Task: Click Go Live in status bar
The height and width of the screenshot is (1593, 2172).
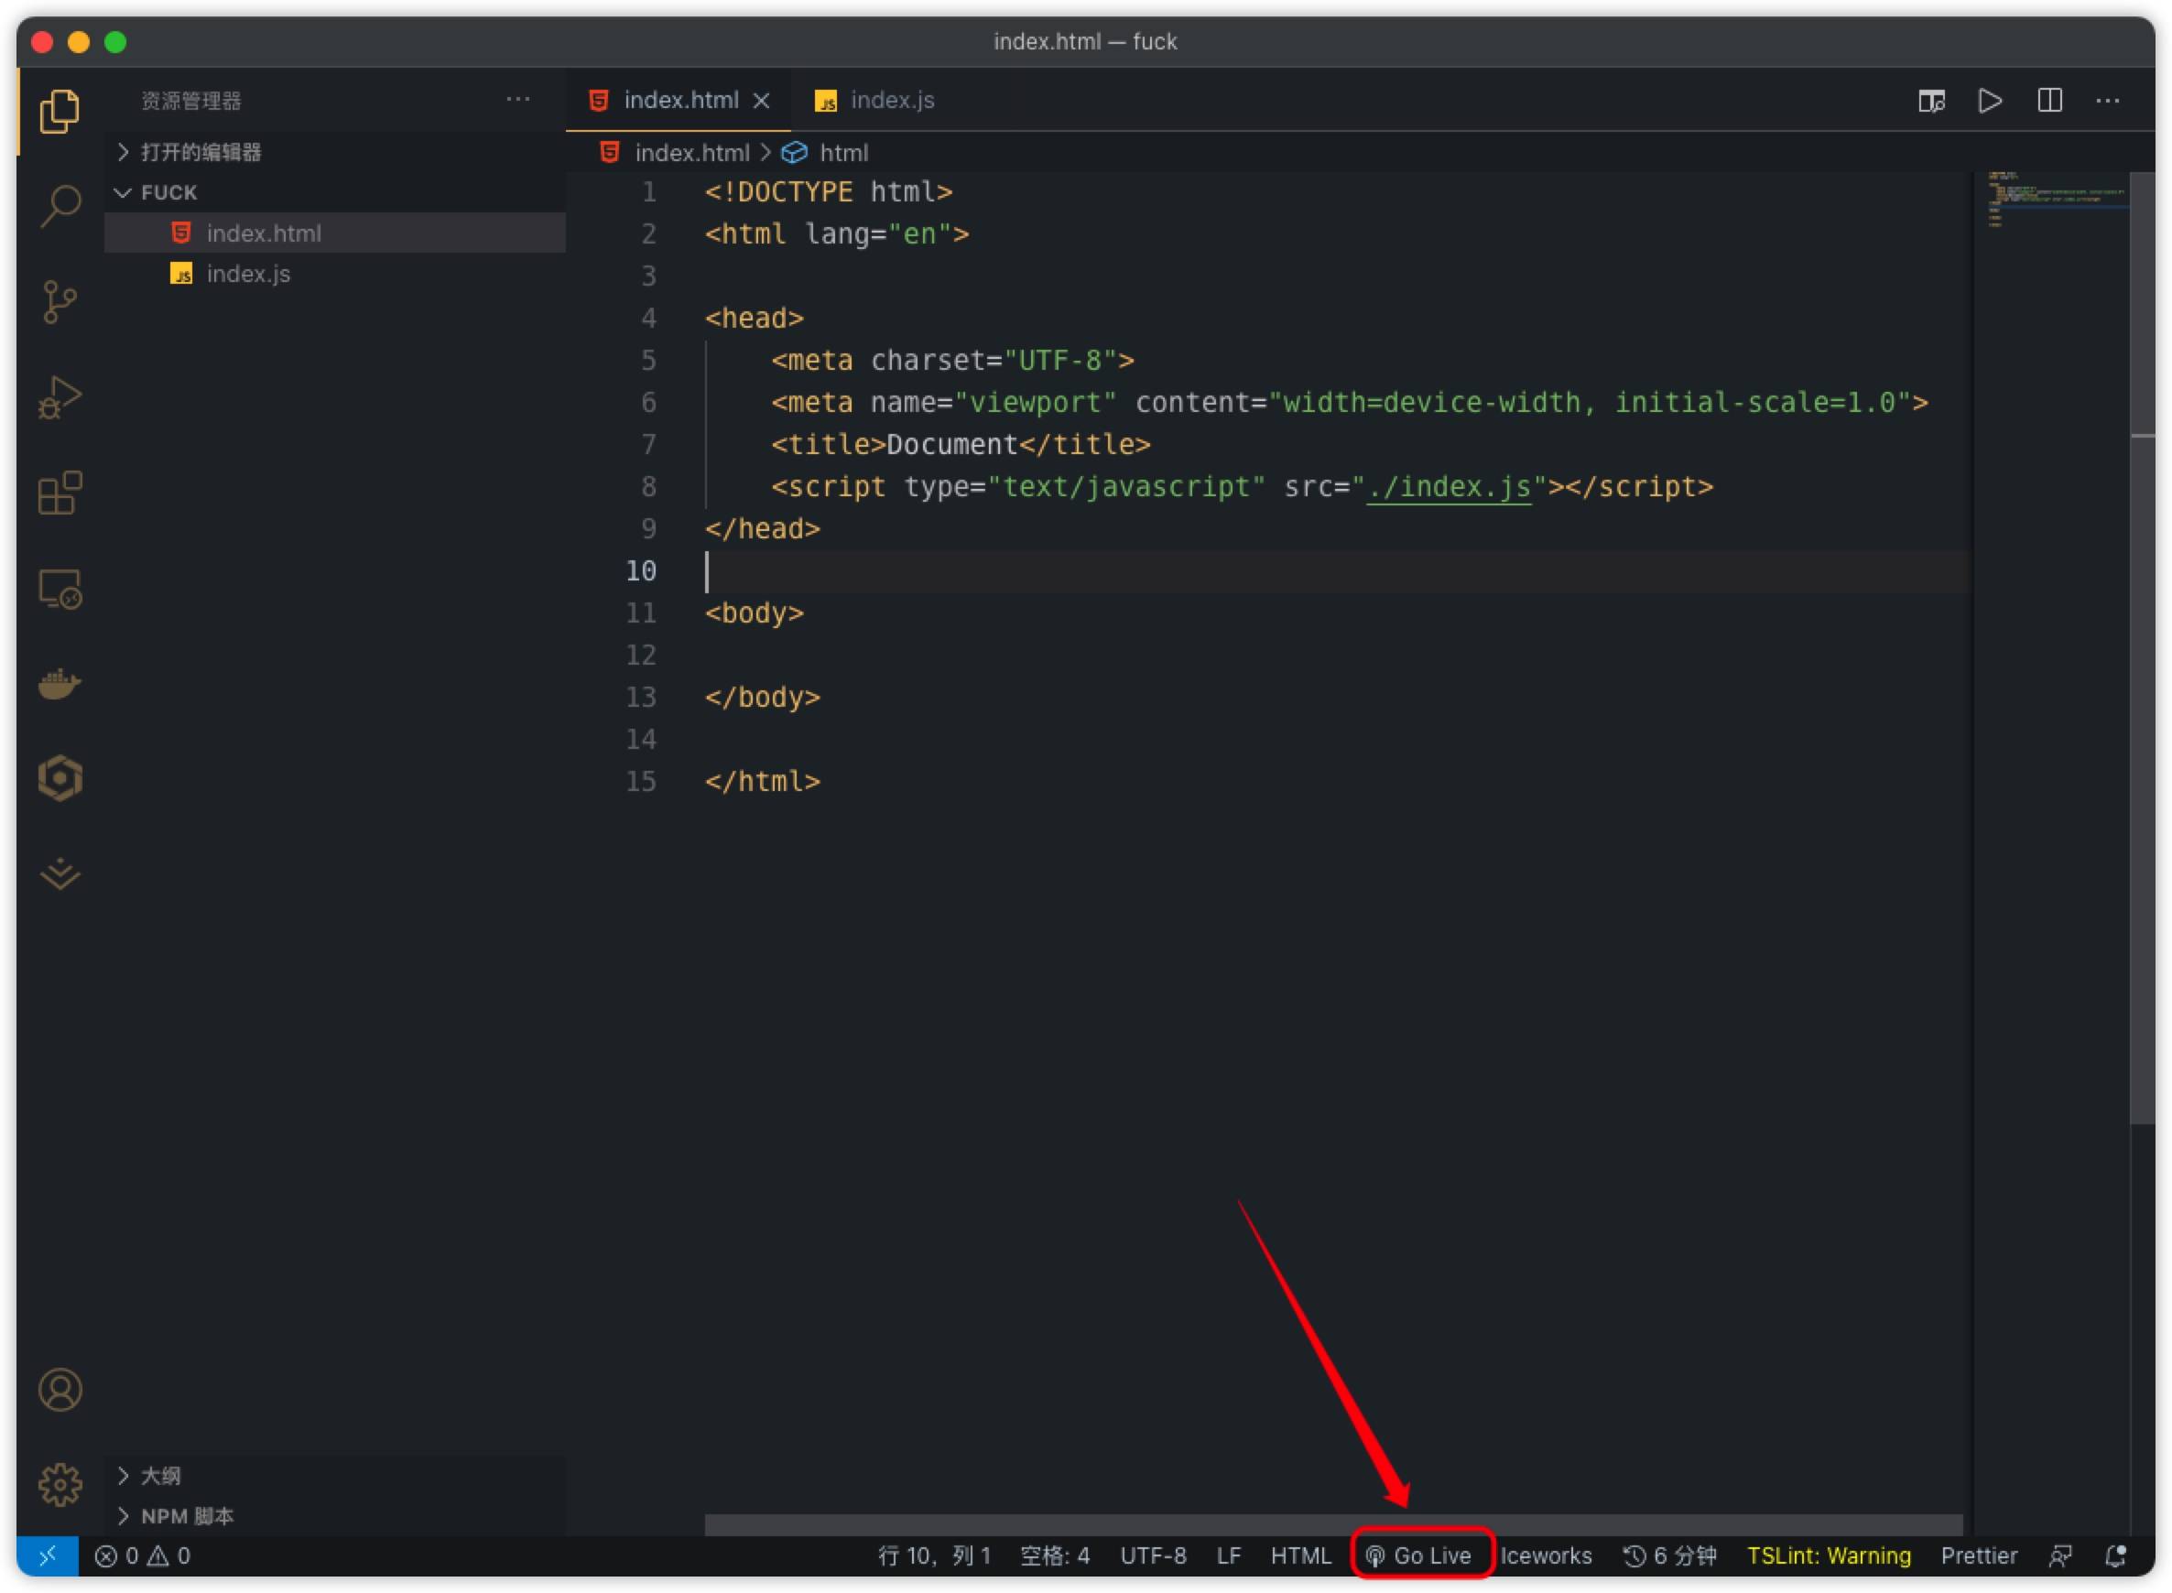Action: 1419,1555
